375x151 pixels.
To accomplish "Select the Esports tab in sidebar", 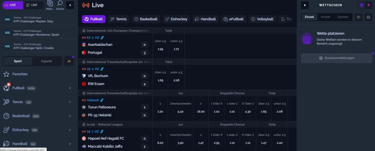I will coord(47,61).
